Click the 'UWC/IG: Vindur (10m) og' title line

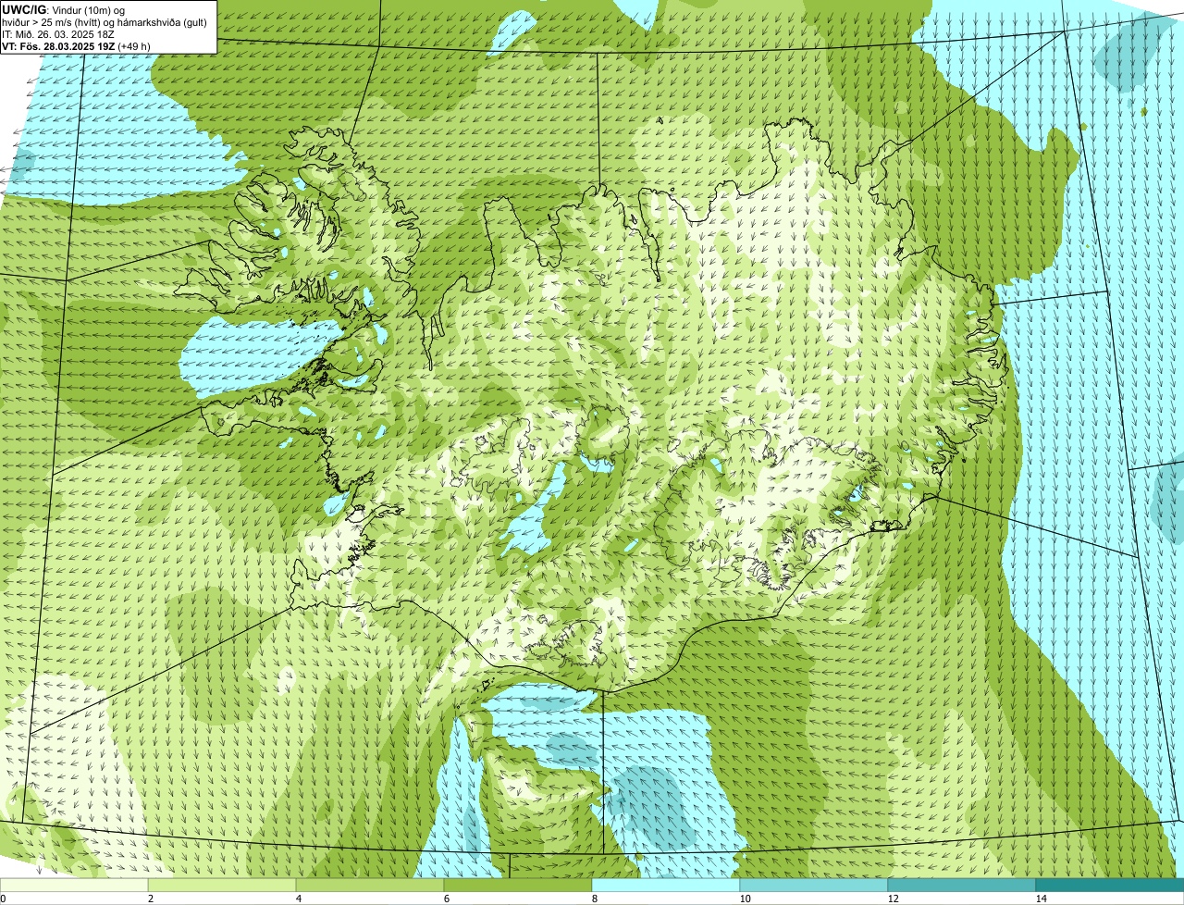click(63, 9)
